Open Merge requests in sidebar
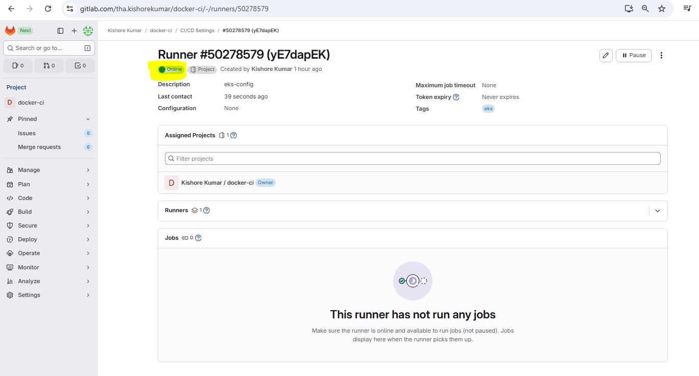Viewport: 699px width, 376px height. pos(39,147)
